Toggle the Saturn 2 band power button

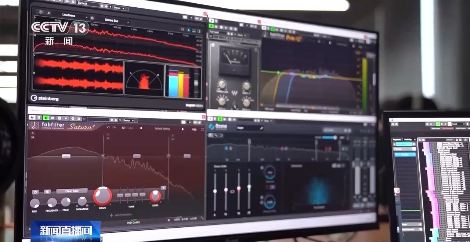pyautogui.click(x=35, y=192)
